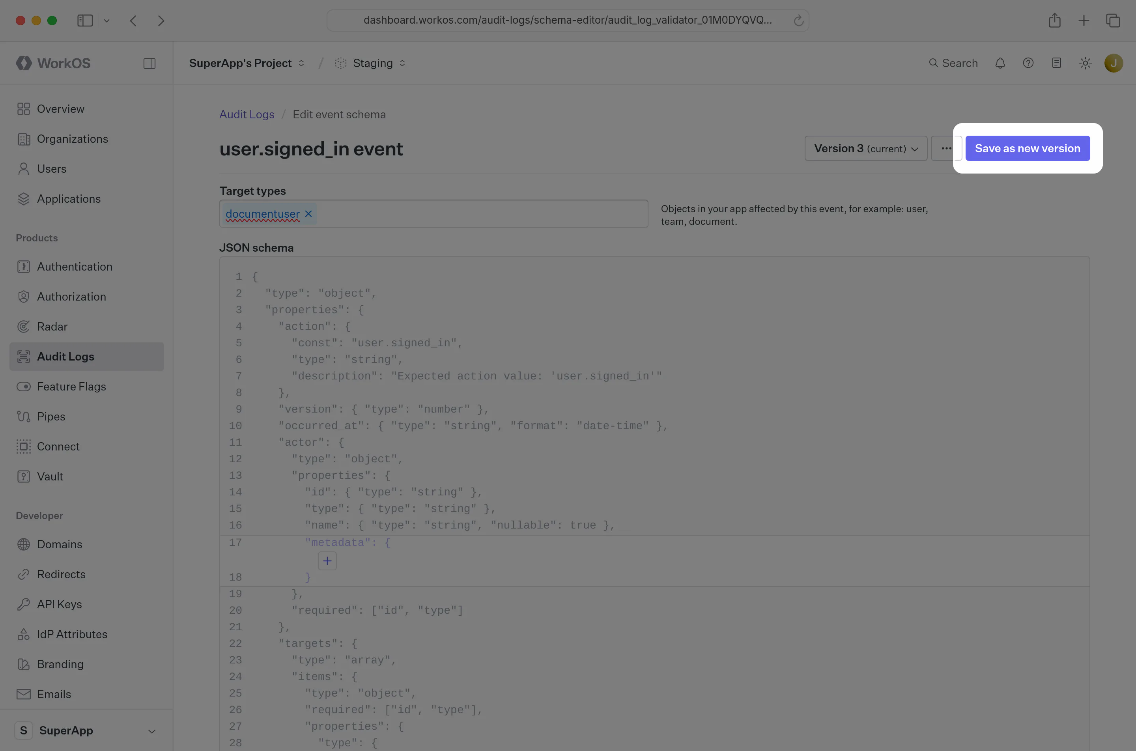1136x751 pixels.
Task: Go to Users page
Action: pyautogui.click(x=87, y=168)
